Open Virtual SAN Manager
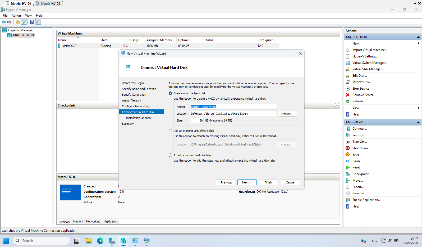Screen dimensions: 422x247 368,69
